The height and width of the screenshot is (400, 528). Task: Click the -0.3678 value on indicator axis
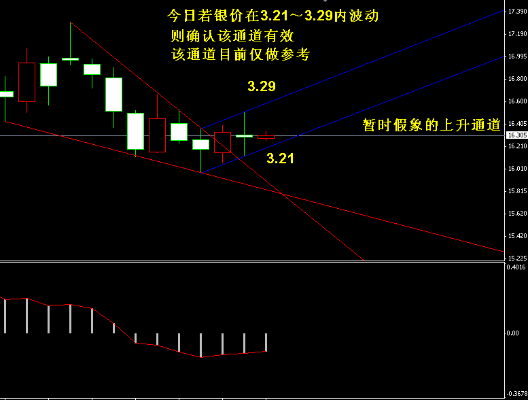click(515, 393)
